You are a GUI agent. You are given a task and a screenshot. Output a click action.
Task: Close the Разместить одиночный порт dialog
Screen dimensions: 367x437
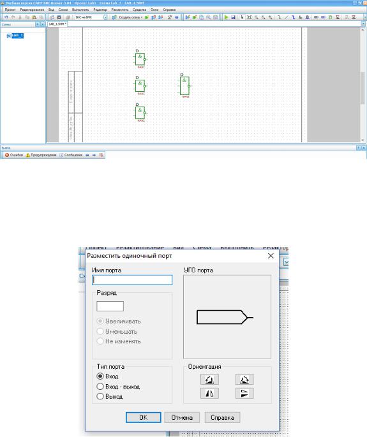point(271,256)
